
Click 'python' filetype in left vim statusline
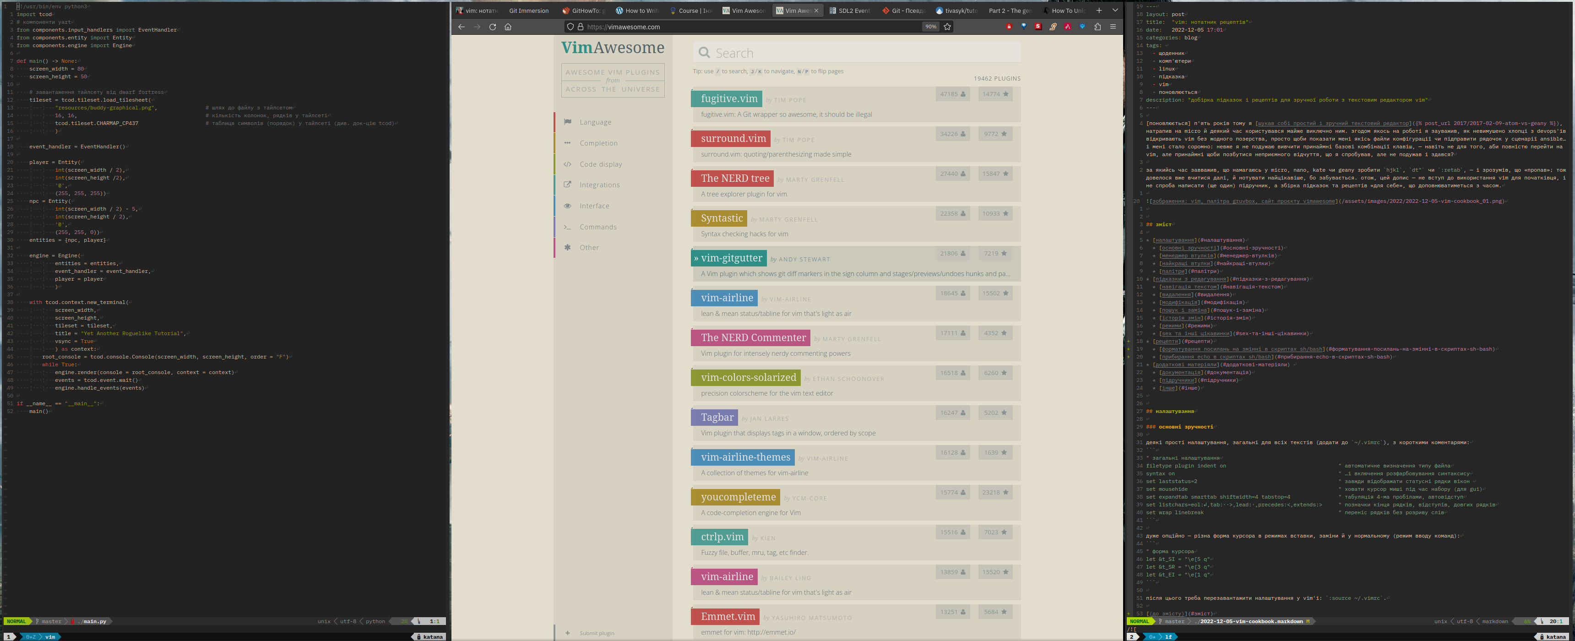[375, 621]
